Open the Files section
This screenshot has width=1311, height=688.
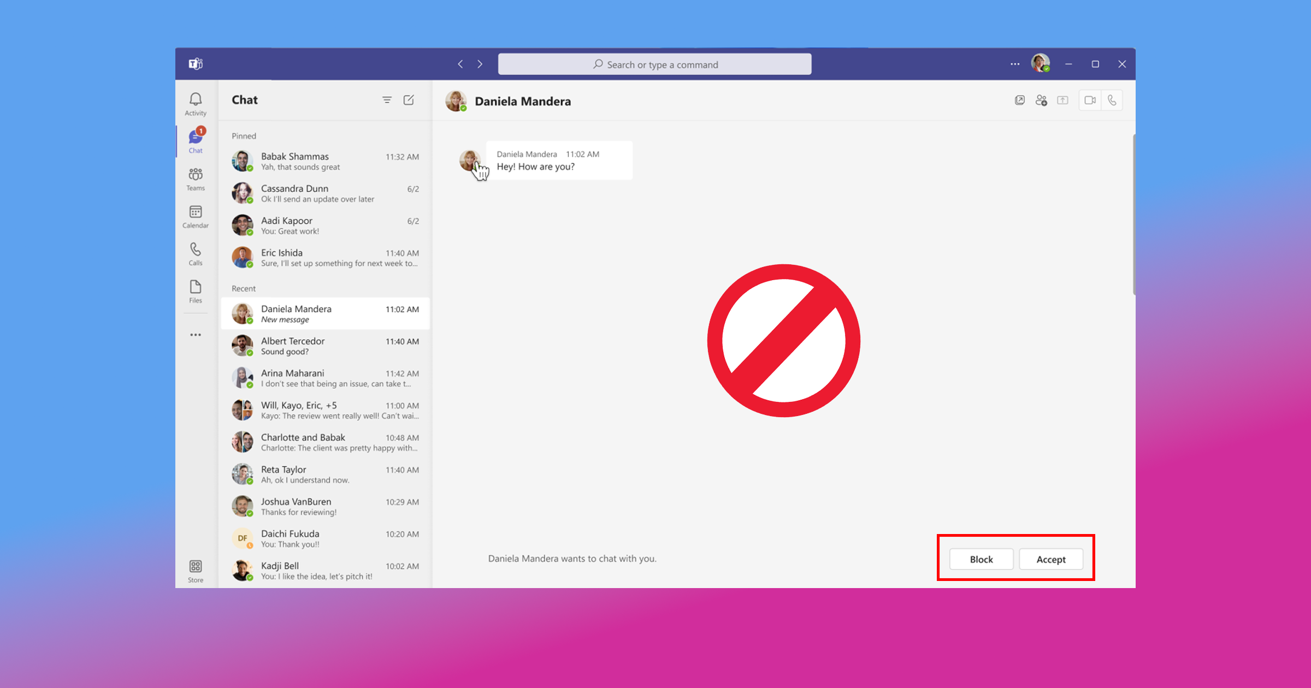(x=196, y=292)
